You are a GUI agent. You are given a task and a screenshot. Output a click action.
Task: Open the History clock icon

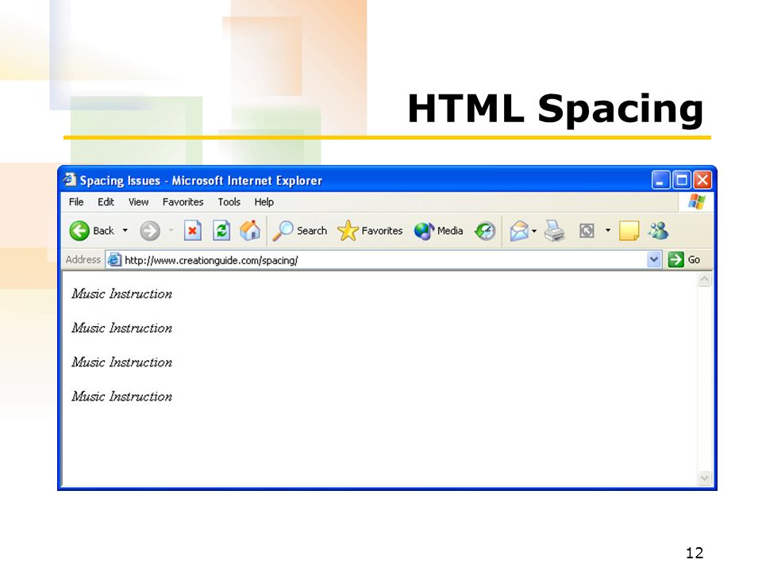(x=485, y=231)
